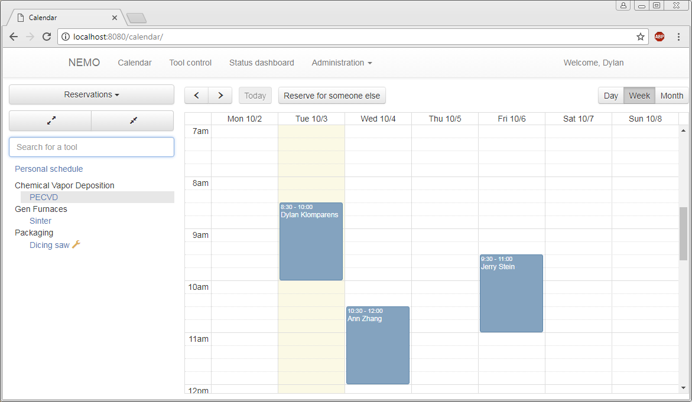Click the Sun 10/8 column header
This screenshot has height=402, width=692.
pyautogui.click(x=645, y=119)
